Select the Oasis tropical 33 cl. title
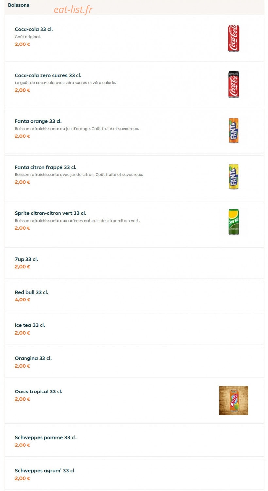 (39, 391)
